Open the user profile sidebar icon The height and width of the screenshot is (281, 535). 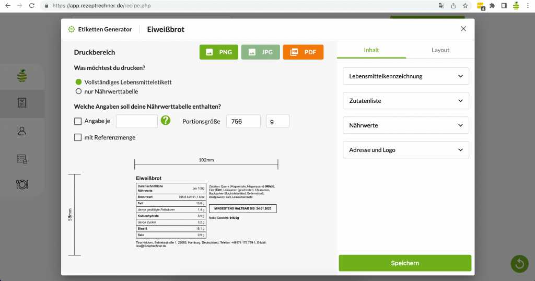22,131
